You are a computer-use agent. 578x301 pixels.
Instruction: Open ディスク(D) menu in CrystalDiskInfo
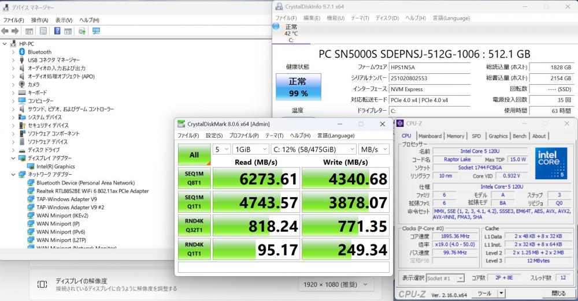click(x=387, y=18)
